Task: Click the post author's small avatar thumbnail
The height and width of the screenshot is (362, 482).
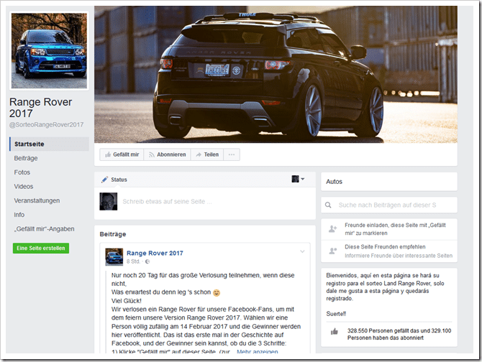Action: point(114,256)
